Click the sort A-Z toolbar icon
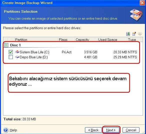Image resolution: width=146 pixels, height=134 pixels. (x=128, y=34)
